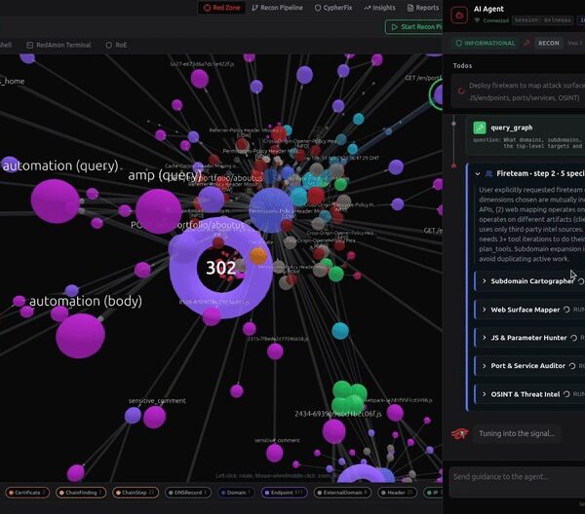Click 'Tuning into the signal...' status text
The image size is (585, 514).
tap(517, 433)
